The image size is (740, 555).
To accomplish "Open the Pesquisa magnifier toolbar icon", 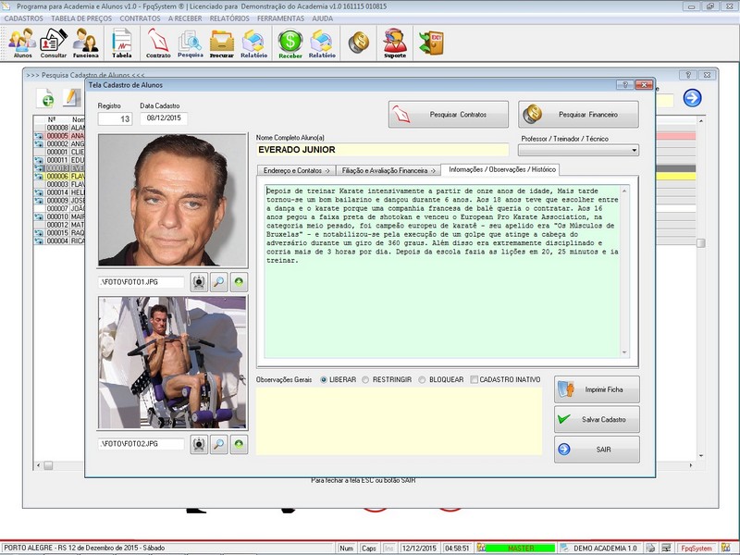I will point(191,43).
